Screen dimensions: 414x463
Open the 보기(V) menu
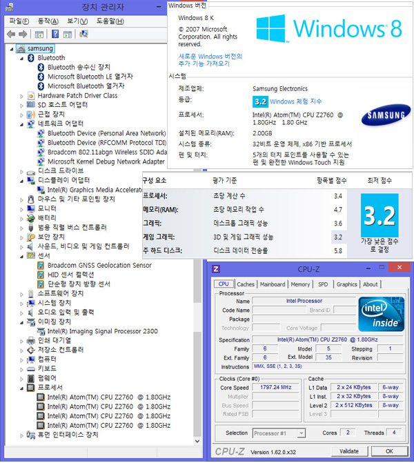(x=77, y=21)
